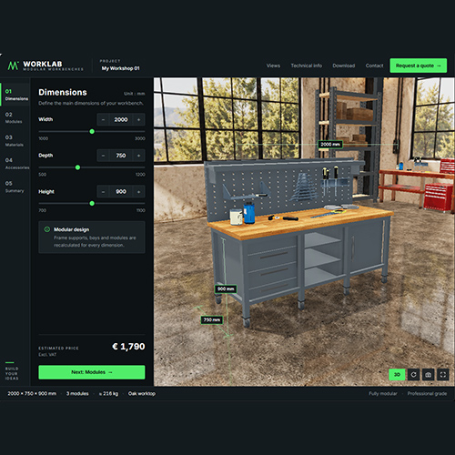
Task: Click the Width value field 2000
Action: pos(121,119)
